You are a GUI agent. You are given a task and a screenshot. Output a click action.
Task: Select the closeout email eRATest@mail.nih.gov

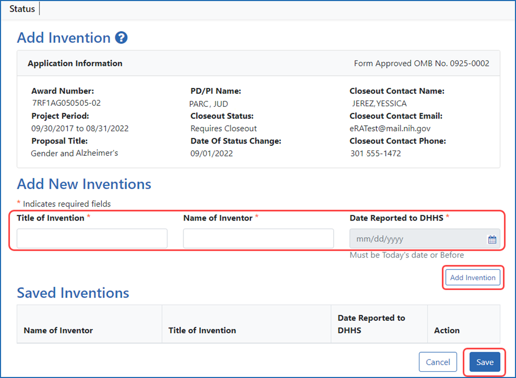coord(390,128)
